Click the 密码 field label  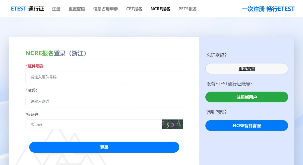(x=32, y=90)
